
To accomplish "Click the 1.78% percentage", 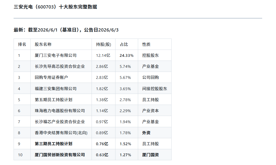I will tap(125, 133).
